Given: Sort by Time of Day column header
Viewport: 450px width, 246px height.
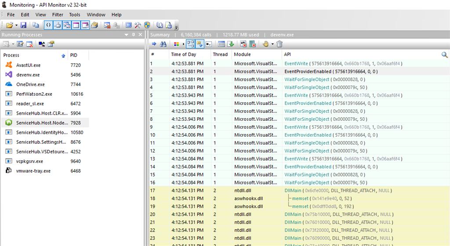Looking at the screenshot, I should [190, 54].
